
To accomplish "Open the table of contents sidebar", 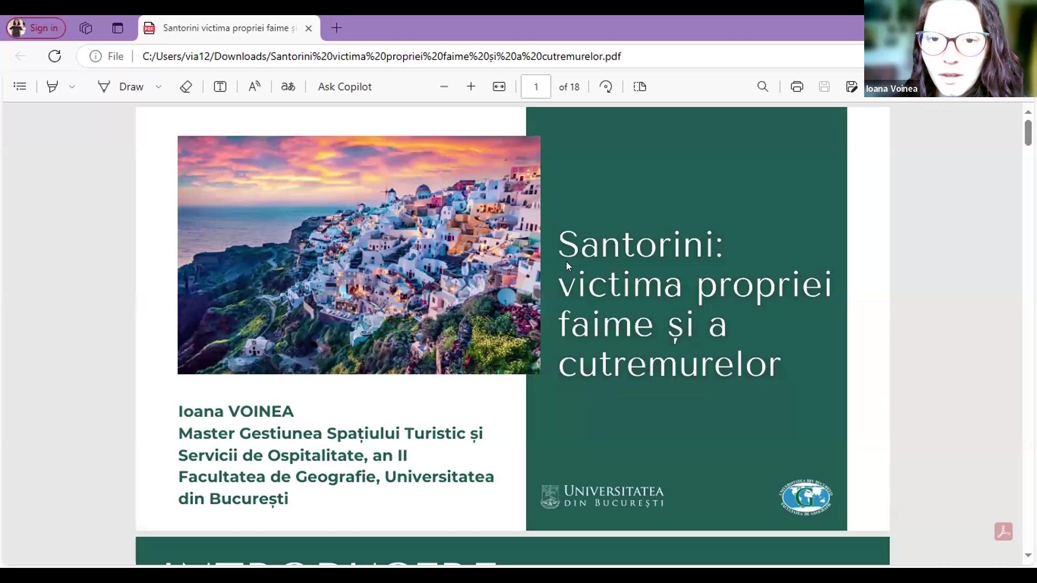I will tap(20, 86).
